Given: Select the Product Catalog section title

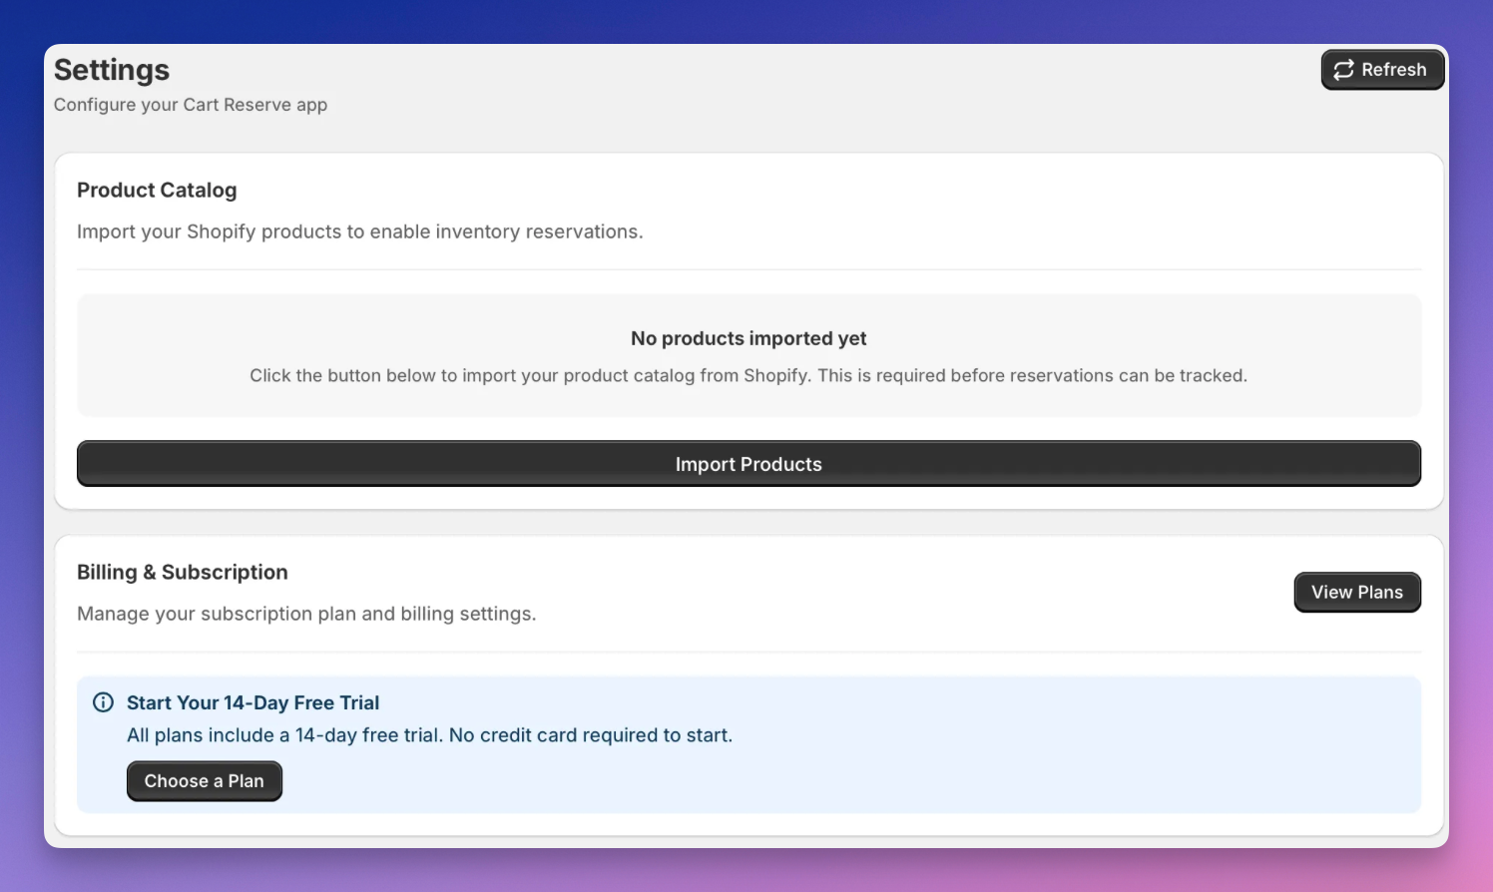Looking at the screenshot, I should click(157, 191).
